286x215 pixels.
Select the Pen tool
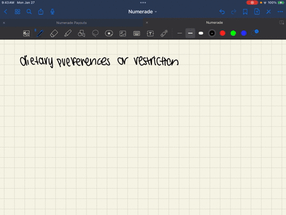[x=40, y=33]
